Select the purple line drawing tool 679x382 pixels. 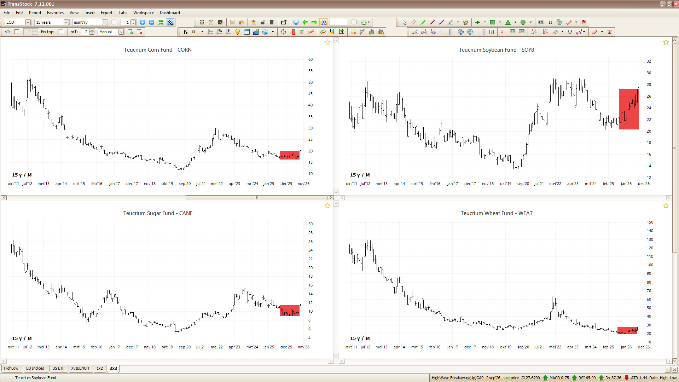(441, 22)
